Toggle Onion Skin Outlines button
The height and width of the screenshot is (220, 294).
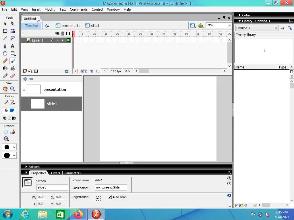pyautogui.click(x=86, y=71)
